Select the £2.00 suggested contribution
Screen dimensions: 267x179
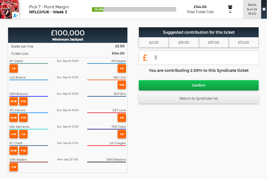click(x=154, y=43)
